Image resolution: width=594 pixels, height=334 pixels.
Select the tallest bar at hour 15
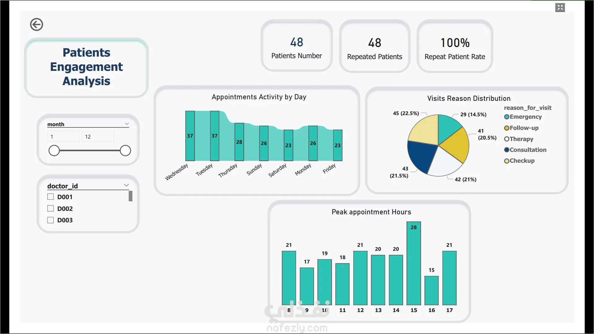pyautogui.click(x=414, y=263)
